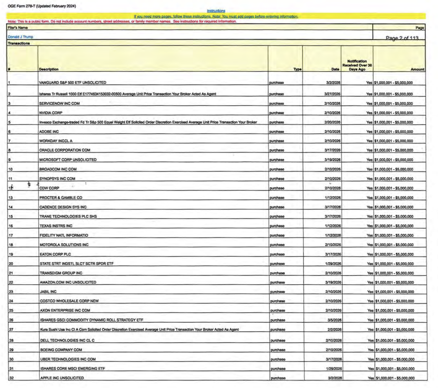Click CDW CORP description cell
This screenshot has height=388, width=438.
coord(49,188)
